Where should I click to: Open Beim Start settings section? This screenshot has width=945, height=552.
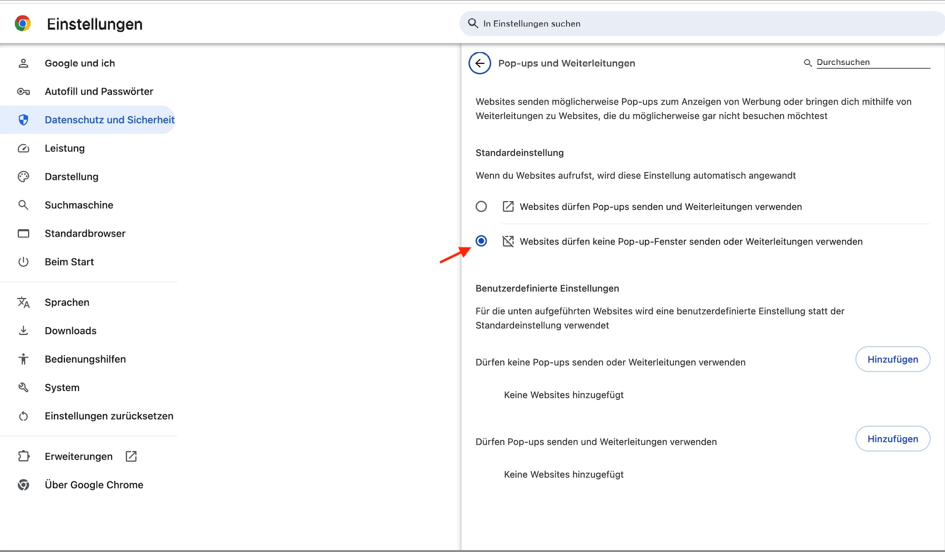click(x=69, y=261)
